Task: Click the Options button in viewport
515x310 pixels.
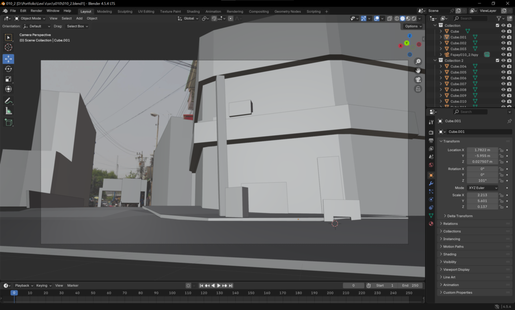Action: (412, 26)
